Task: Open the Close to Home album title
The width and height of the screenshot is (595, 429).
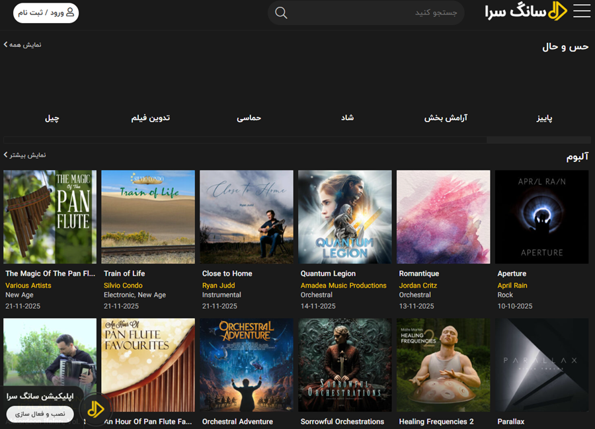Action: [227, 273]
